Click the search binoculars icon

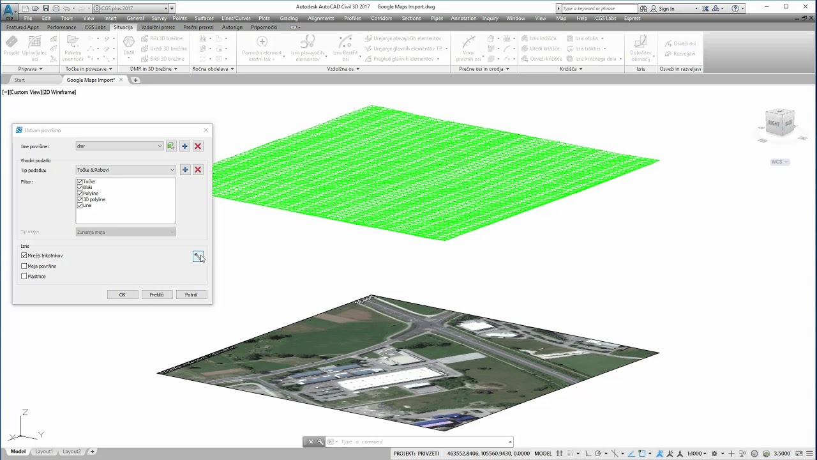(x=643, y=8)
